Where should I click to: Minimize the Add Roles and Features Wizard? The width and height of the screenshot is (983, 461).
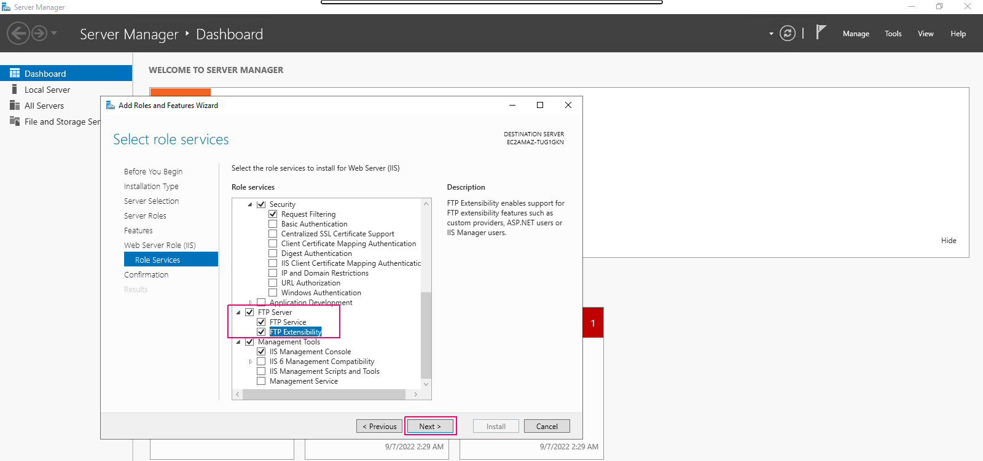(512, 105)
